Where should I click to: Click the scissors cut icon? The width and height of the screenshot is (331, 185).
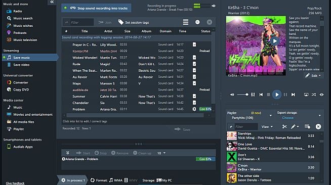coord(284,127)
